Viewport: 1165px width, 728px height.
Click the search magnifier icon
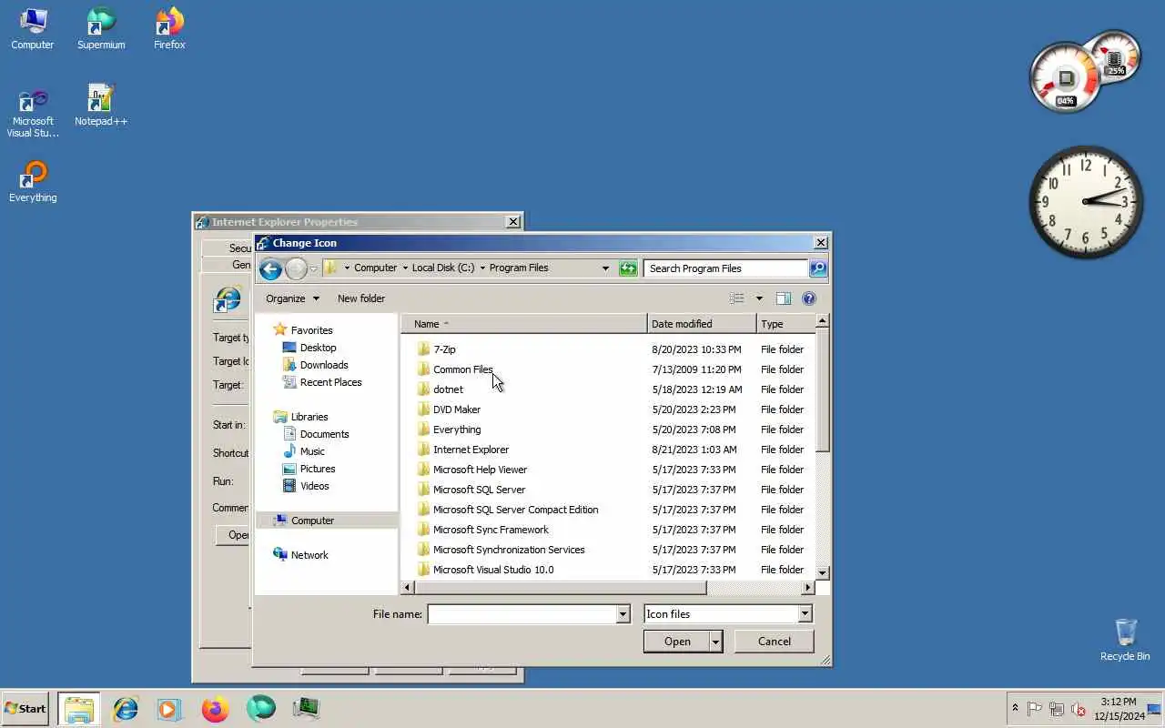818,268
